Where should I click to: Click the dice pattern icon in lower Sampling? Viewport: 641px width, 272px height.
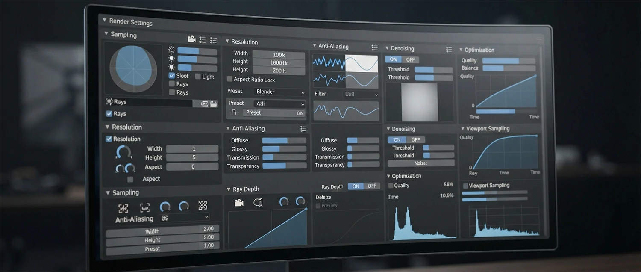tap(203, 206)
